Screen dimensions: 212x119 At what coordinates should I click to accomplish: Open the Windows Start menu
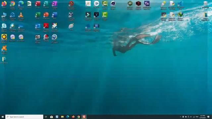point(3,117)
